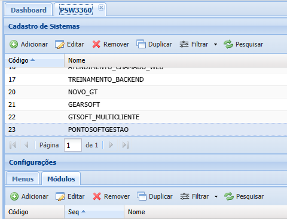Viewport: 287px width, 219px height.
Task: Open Filtrar dropdown arrow in Cadastro de Sistemas
Action: (215, 44)
